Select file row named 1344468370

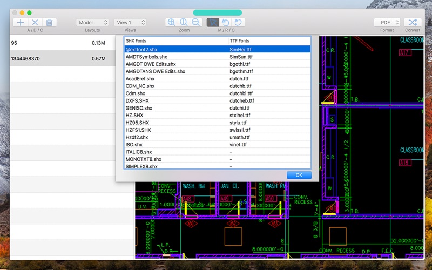(63, 58)
